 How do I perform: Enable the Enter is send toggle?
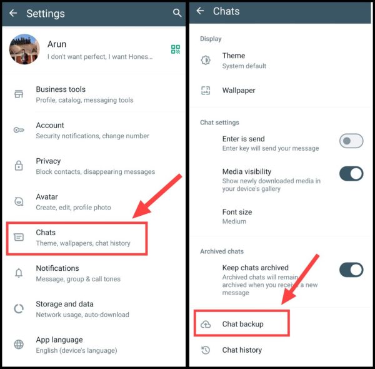click(x=351, y=141)
